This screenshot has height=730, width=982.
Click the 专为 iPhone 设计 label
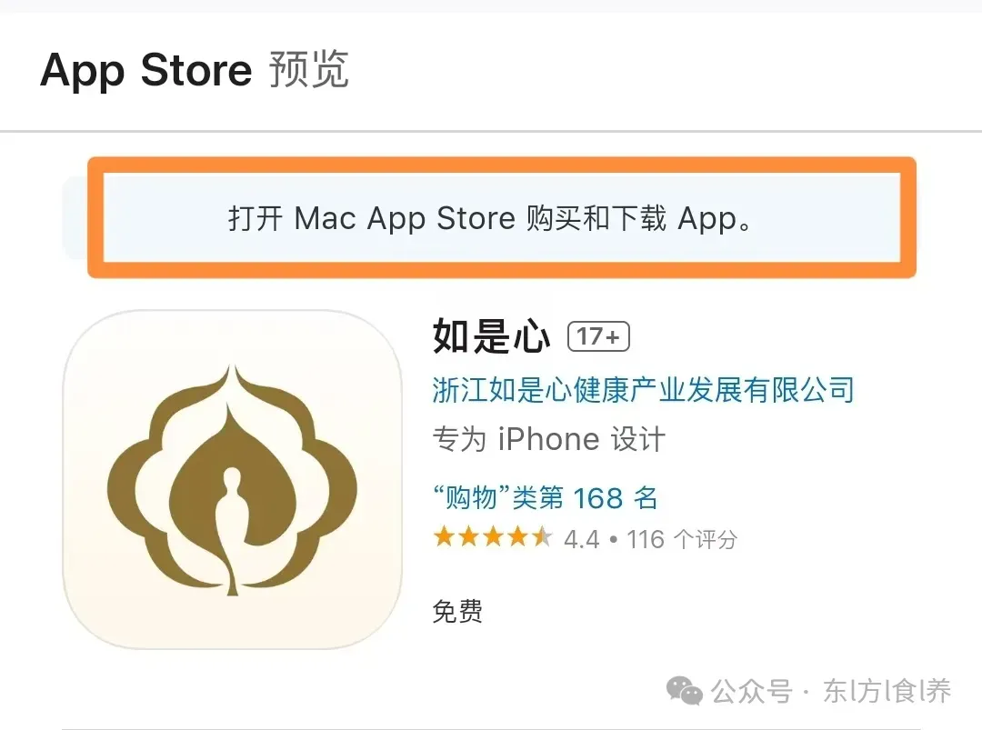[548, 439]
